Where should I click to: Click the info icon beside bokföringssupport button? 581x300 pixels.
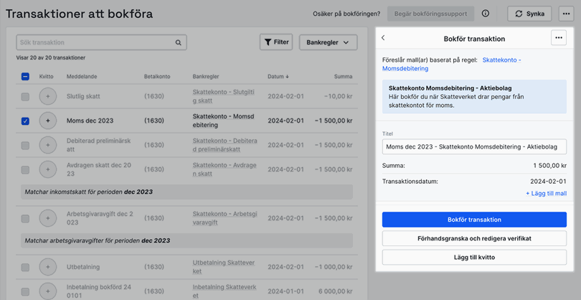click(x=486, y=14)
